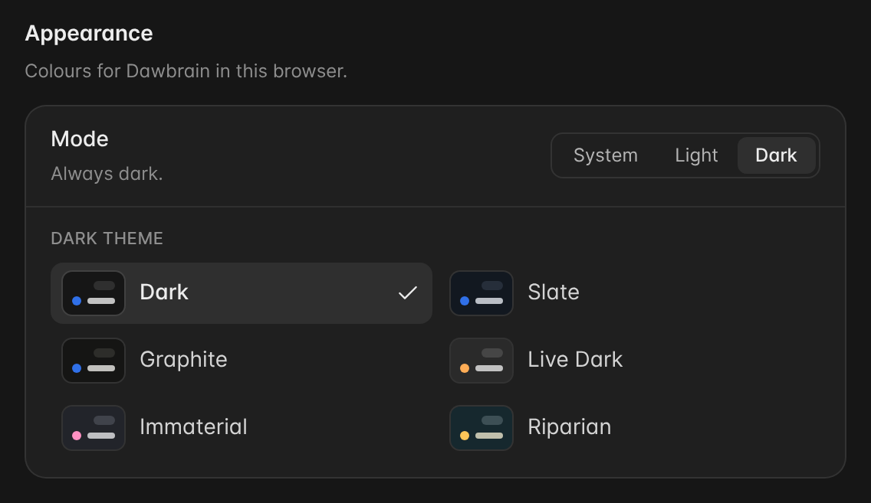871x503 pixels.
Task: Click the Dark theme preview thumbnail
Action: pos(94,293)
